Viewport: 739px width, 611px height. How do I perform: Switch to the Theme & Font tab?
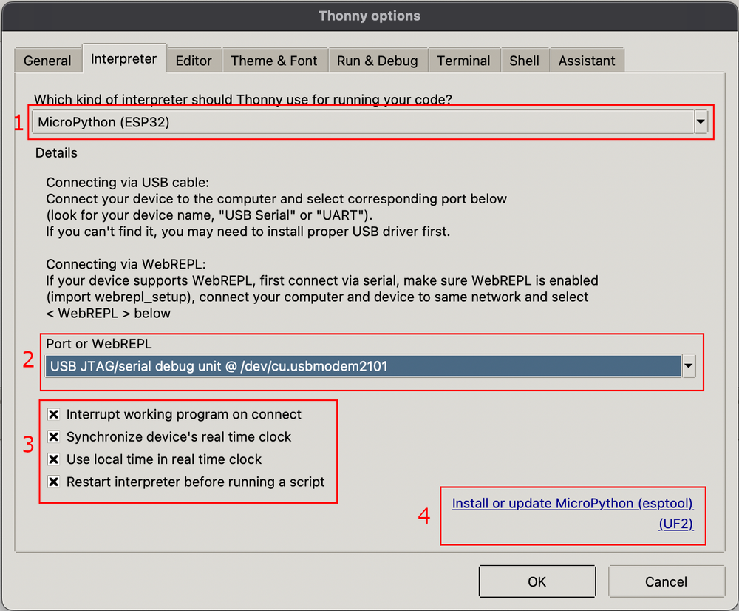(x=275, y=60)
